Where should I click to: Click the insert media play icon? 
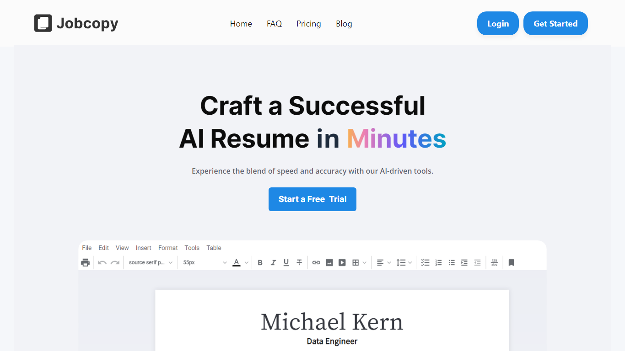pyautogui.click(x=342, y=262)
